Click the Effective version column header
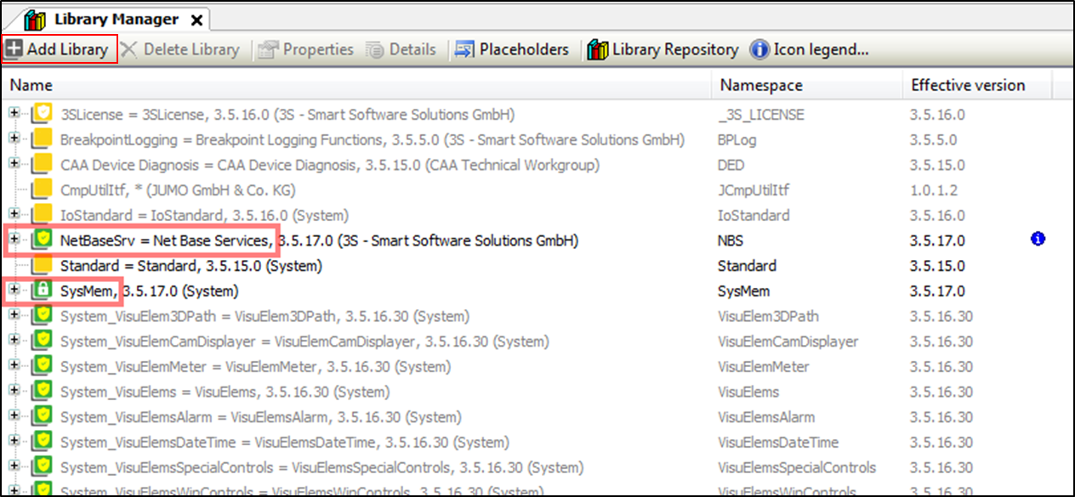Viewport: 1075px width, 497px height. tap(968, 85)
